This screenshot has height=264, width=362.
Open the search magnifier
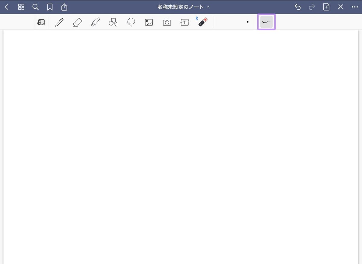35,7
